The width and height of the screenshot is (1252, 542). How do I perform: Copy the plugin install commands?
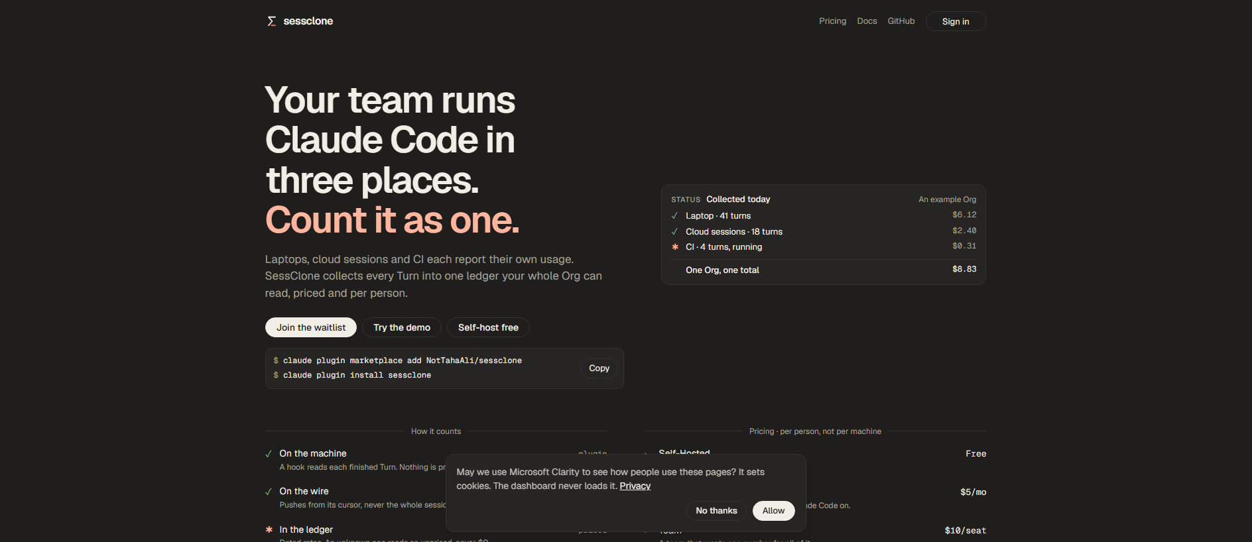(x=599, y=368)
